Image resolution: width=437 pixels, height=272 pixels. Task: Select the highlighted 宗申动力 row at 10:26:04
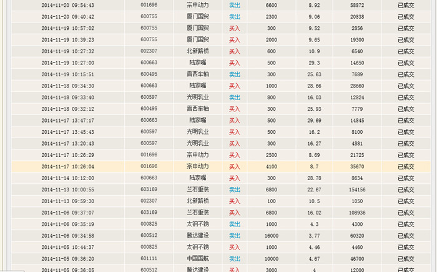point(198,167)
